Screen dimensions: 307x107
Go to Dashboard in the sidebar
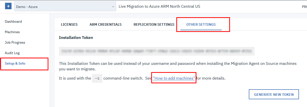tap(13, 21)
